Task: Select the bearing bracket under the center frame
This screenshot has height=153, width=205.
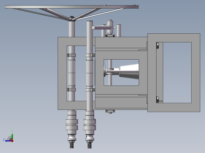Action: (x=110, y=111)
